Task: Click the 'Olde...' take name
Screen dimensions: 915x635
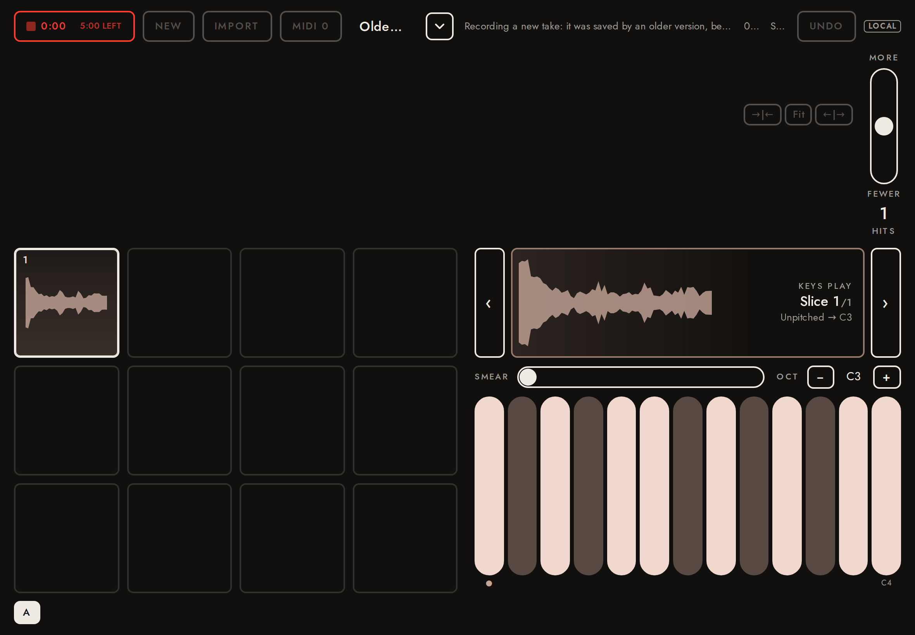Action: coord(380,26)
